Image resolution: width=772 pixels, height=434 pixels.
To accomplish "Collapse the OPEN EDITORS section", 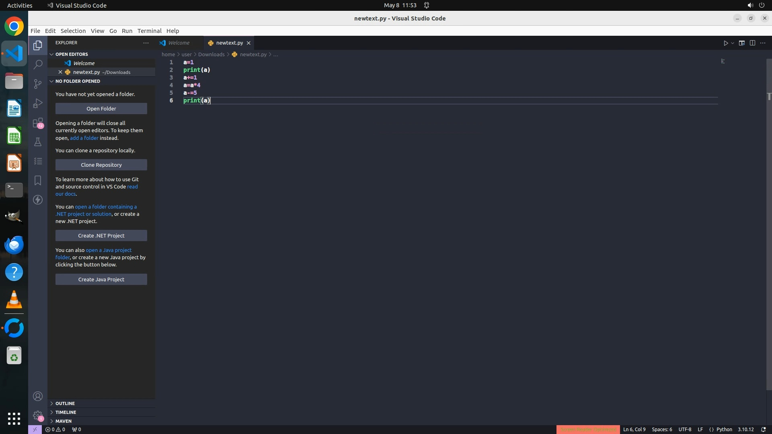I will pyautogui.click(x=72, y=54).
